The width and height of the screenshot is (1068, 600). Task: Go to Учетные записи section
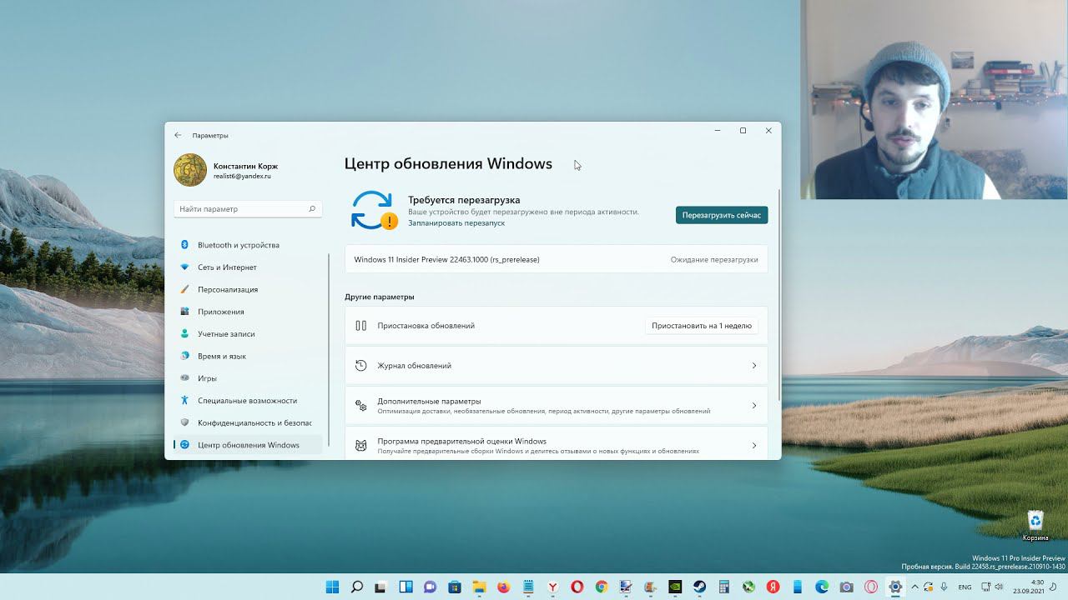pos(249,334)
